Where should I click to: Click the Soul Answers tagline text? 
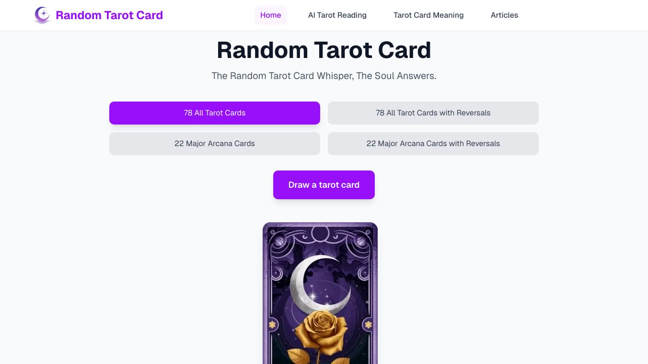pyautogui.click(x=324, y=76)
